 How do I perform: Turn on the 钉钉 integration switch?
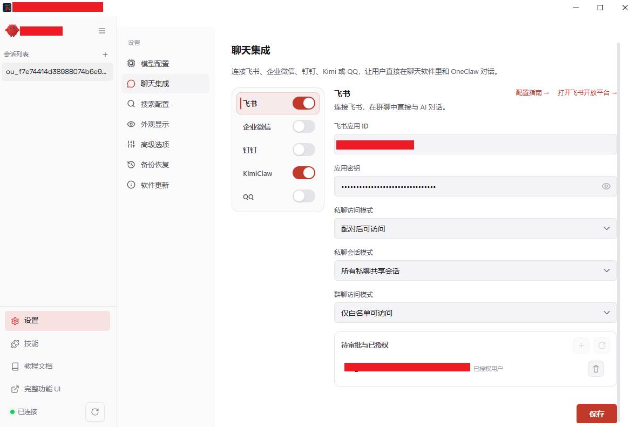pyautogui.click(x=303, y=150)
